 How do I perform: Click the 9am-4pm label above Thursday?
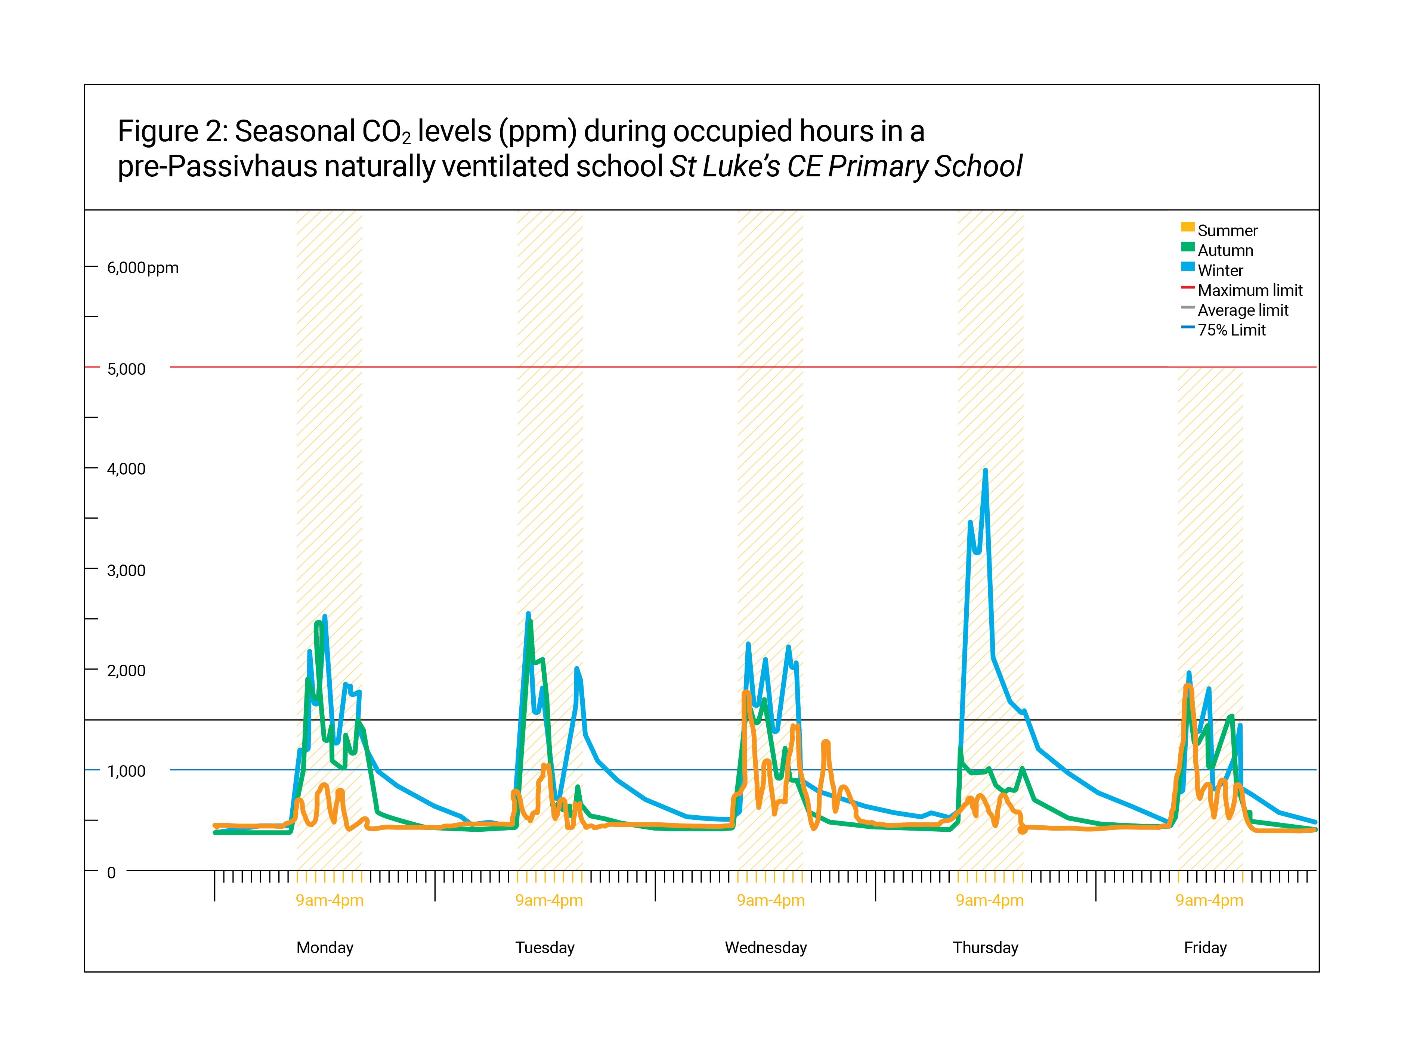click(989, 900)
